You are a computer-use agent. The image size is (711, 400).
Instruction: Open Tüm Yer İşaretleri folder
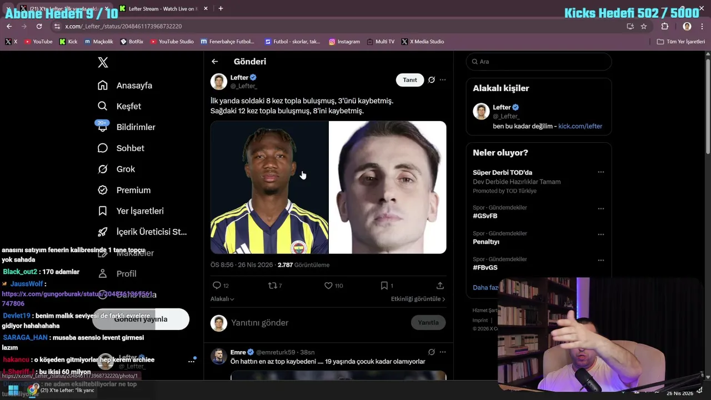point(681,42)
